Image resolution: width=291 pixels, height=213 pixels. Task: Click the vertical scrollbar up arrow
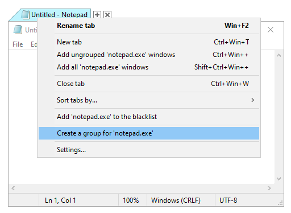278,55
